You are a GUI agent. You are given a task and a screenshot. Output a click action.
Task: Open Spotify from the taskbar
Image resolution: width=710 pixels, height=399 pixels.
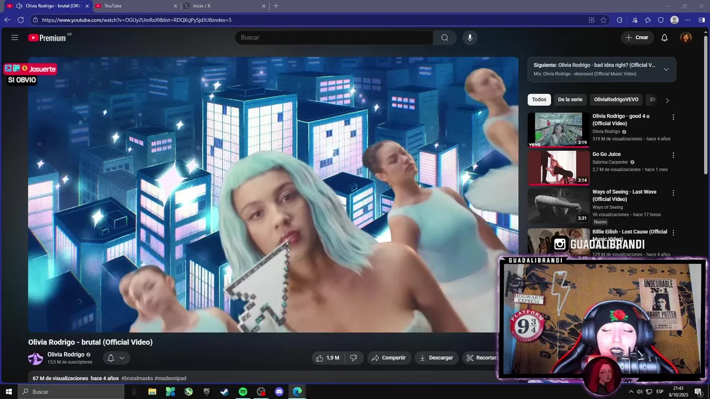pyautogui.click(x=243, y=392)
